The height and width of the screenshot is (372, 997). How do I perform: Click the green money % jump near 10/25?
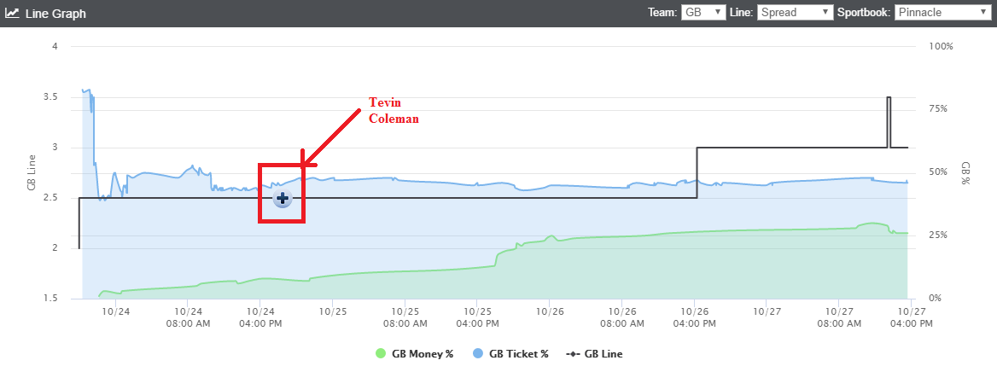[497, 258]
